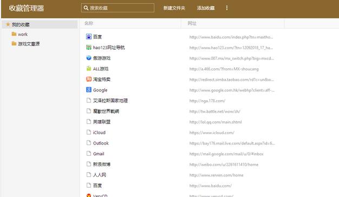This screenshot has width=339, height=197.
Task: Click the 添加收藏 button
Action: point(206,8)
